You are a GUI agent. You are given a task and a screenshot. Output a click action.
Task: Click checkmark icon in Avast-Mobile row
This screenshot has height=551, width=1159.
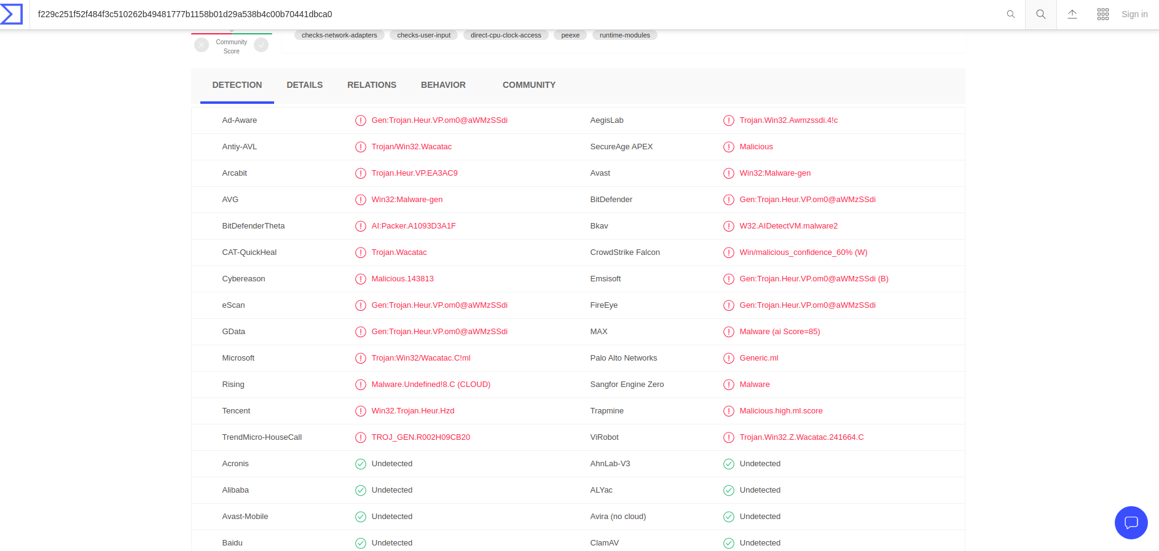(x=361, y=517)
